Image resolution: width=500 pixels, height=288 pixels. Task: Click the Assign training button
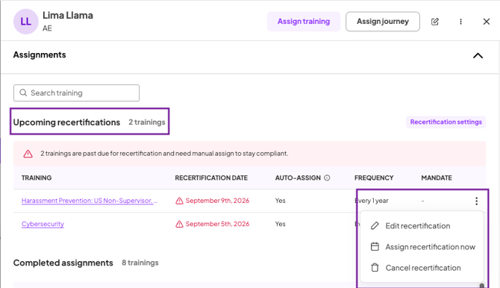304,22
